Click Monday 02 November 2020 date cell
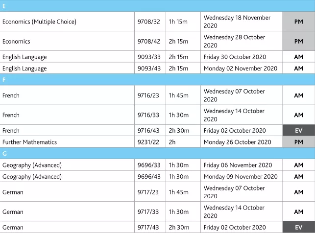Image resolution: width=315 pixels, height=233 pixels. tap(242, 68)
